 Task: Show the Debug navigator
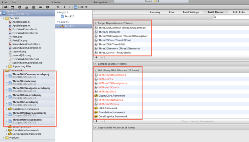click(34, 7)
